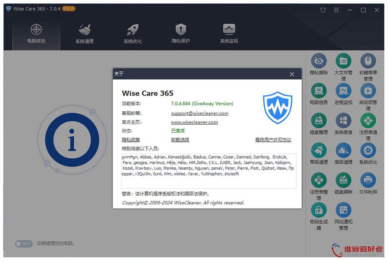Show the 电脑信息 computer information tool
Viewport: 388px width, 261px height.
pos(319,94)
